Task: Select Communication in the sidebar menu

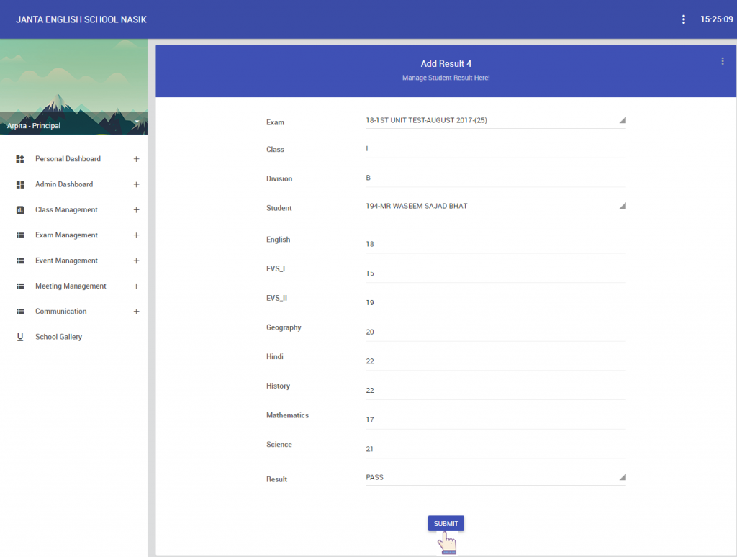Action: [x=60, y=312]
